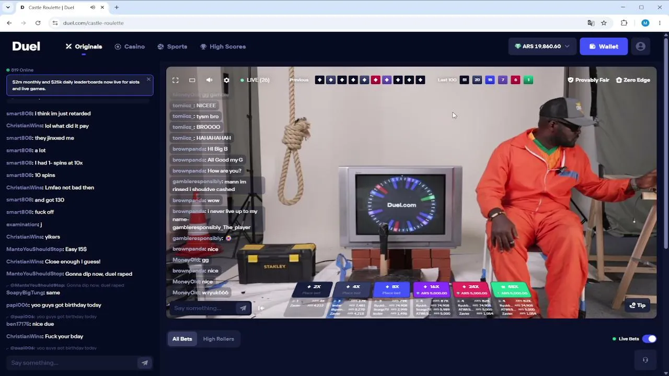
Task: Open the browser extensions puzzle icon
Action: pyautogui.click(x=624, y=23)
